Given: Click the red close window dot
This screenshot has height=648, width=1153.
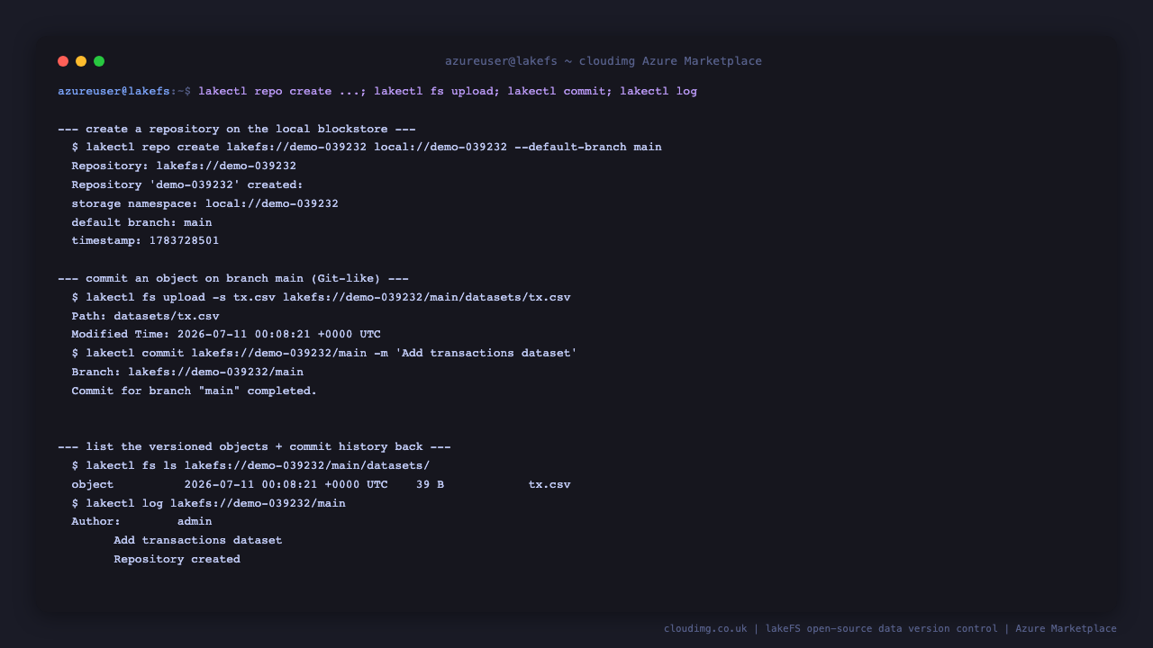Looking at the screenshot, I should [63, 61].
